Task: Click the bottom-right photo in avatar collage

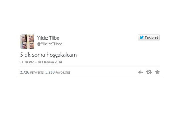Action: pos(31,45)
